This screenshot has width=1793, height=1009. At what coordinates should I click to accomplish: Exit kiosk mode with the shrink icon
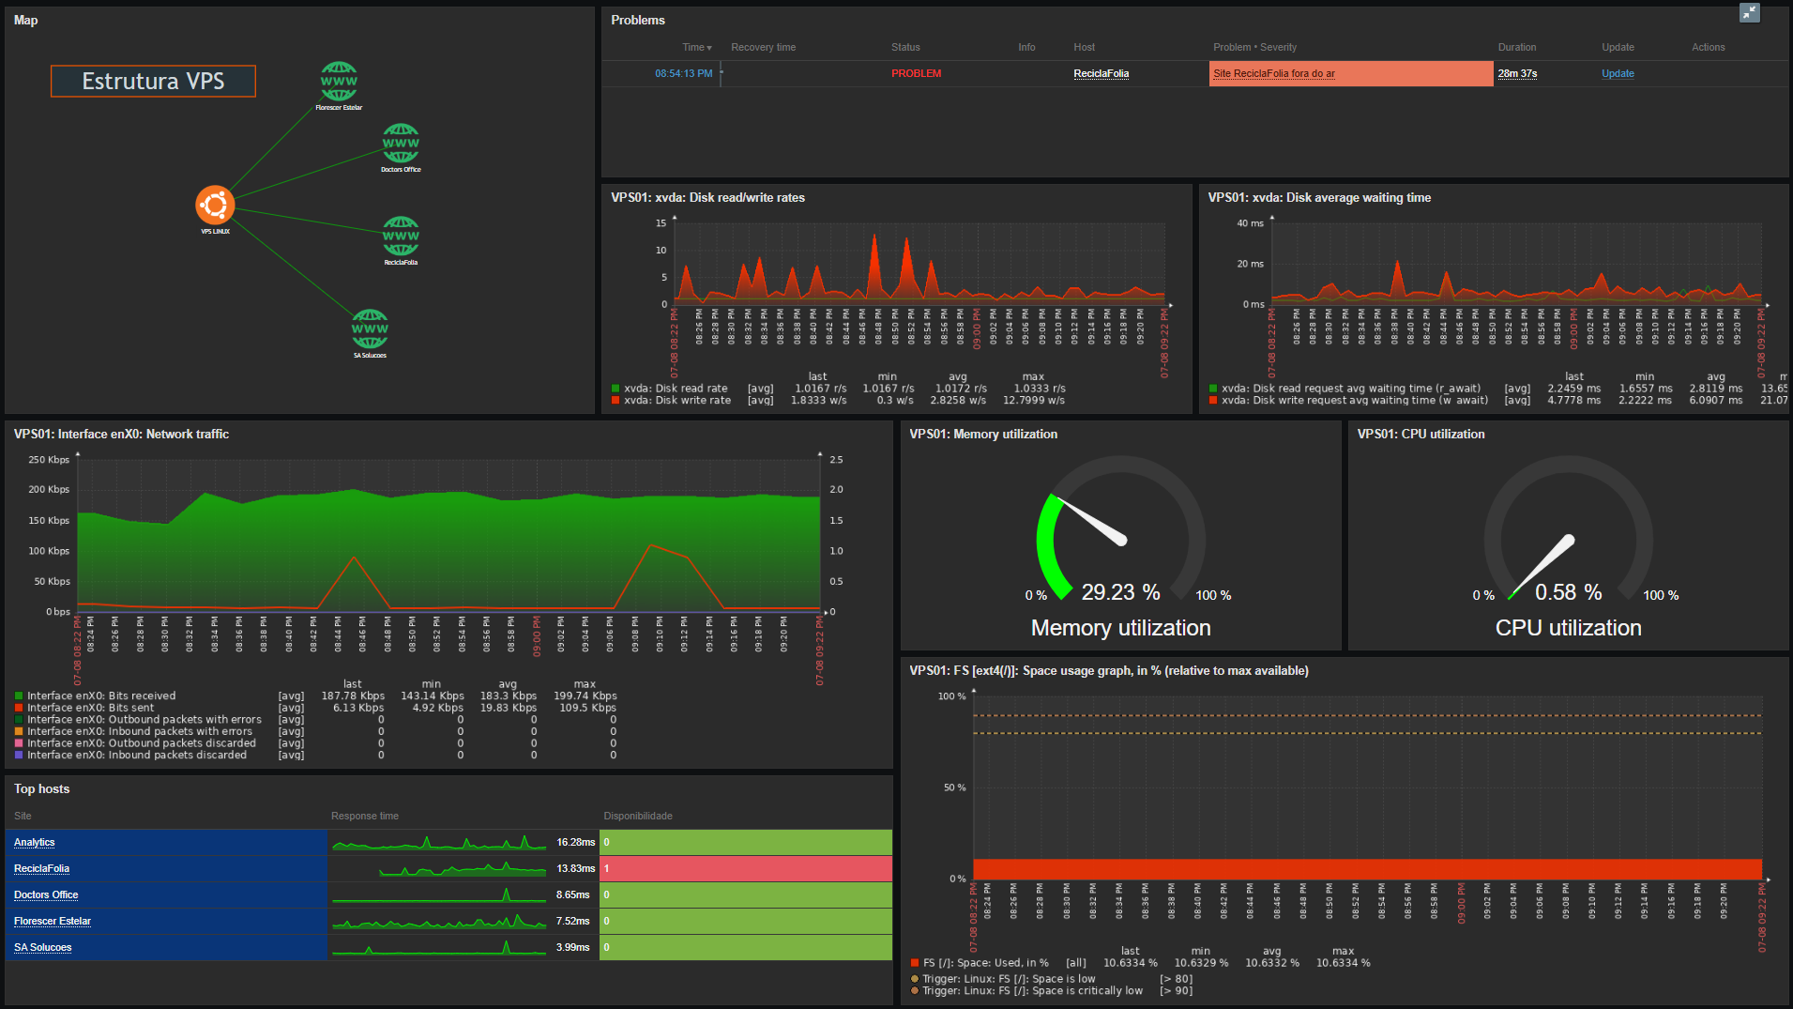[1749, 12]
